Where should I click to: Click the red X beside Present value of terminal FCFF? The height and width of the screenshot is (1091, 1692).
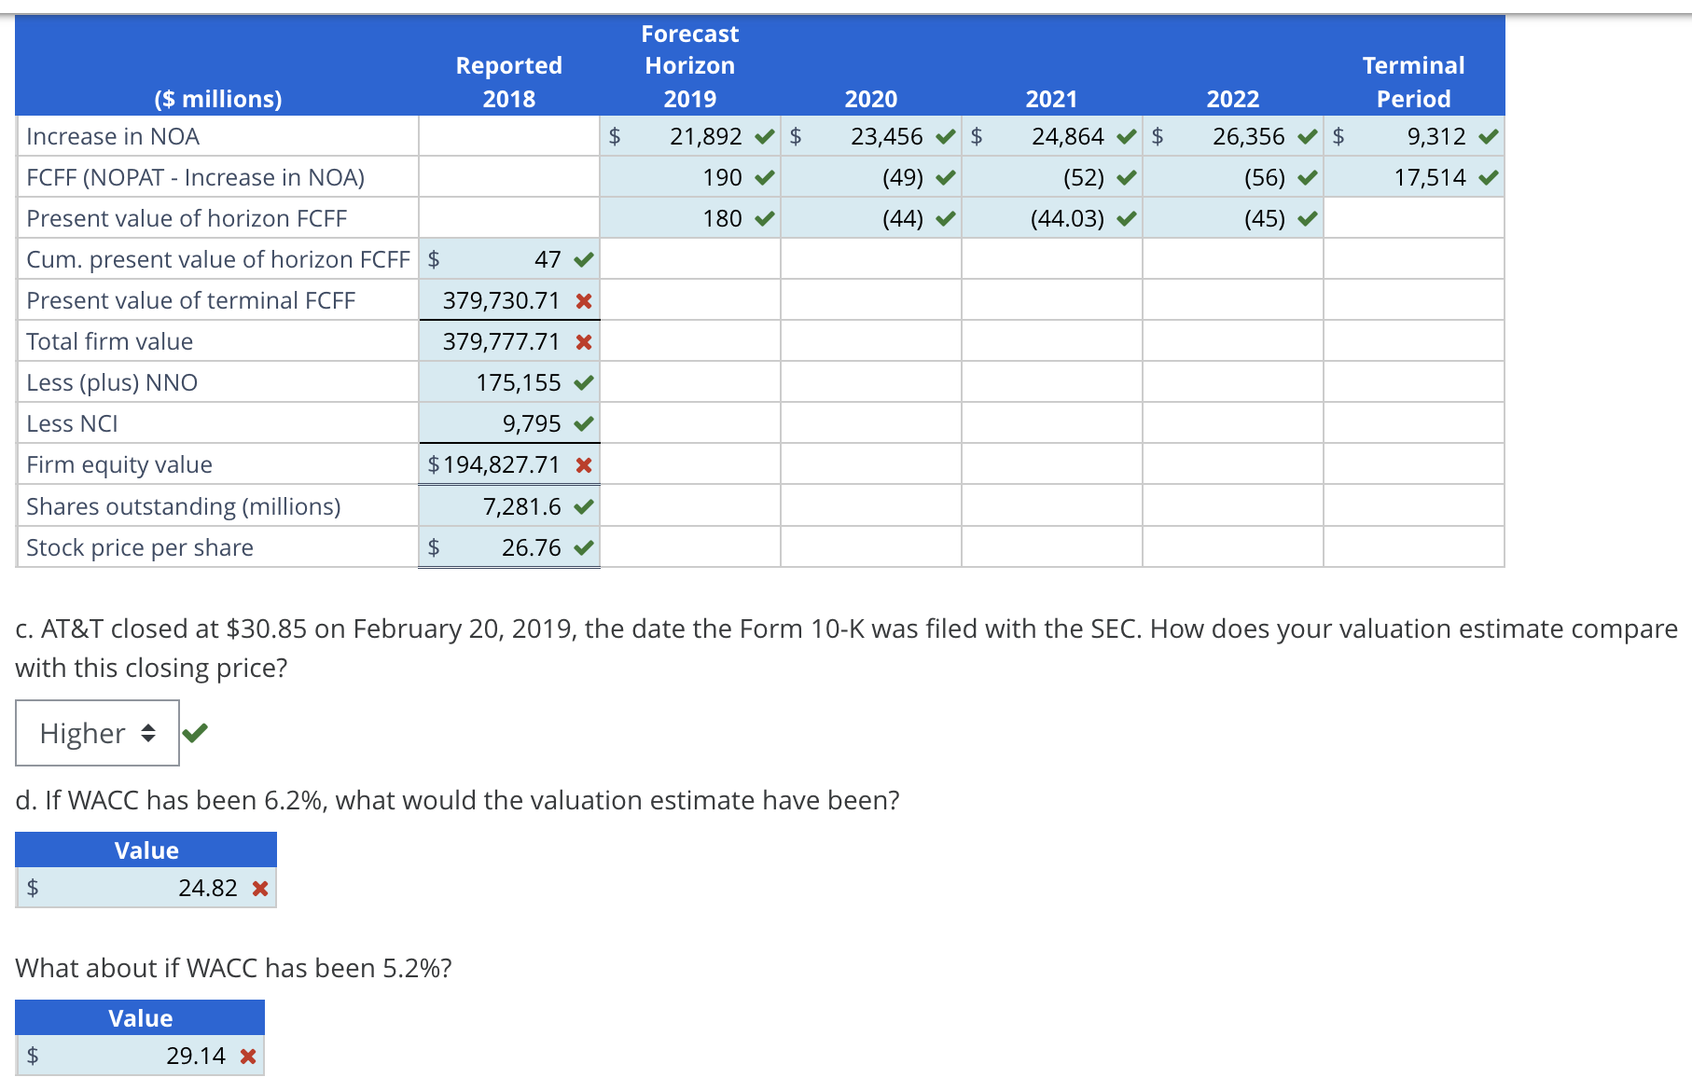583,300
